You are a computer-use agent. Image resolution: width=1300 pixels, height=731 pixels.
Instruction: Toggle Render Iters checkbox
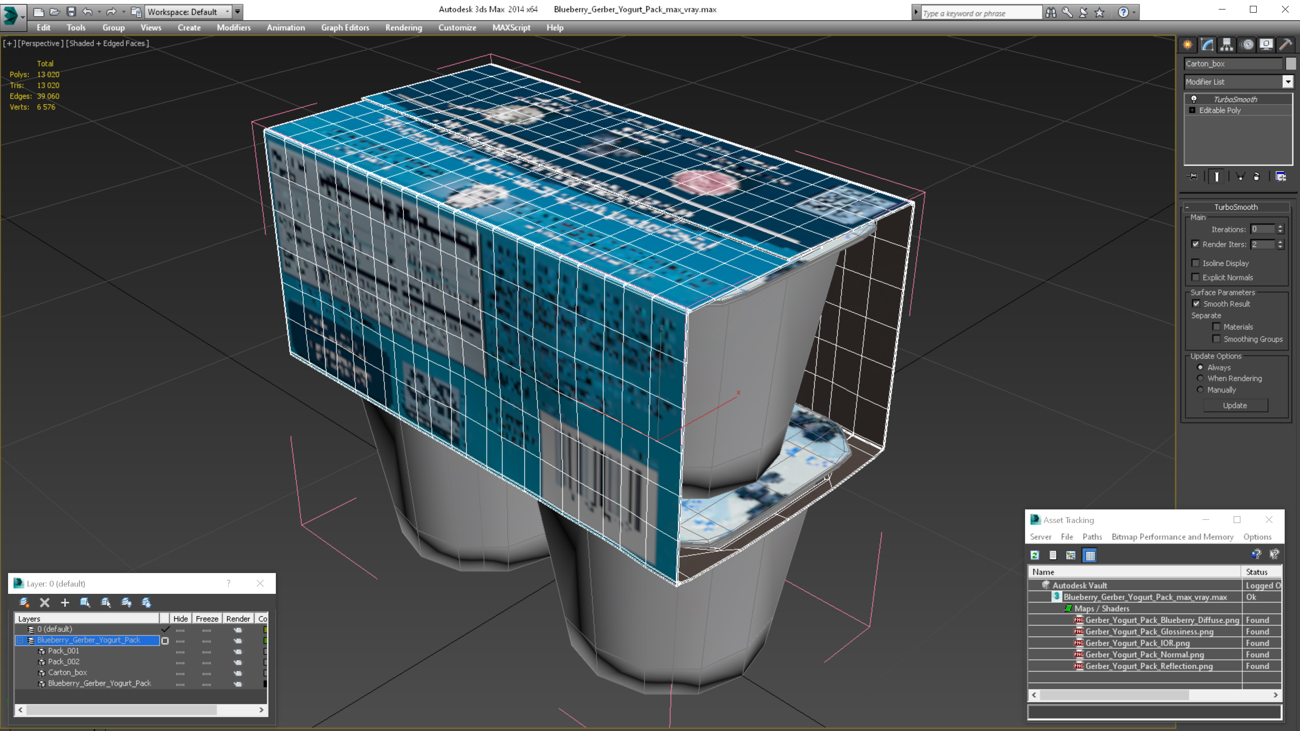pyautogui.click(x=1196, y=244)
